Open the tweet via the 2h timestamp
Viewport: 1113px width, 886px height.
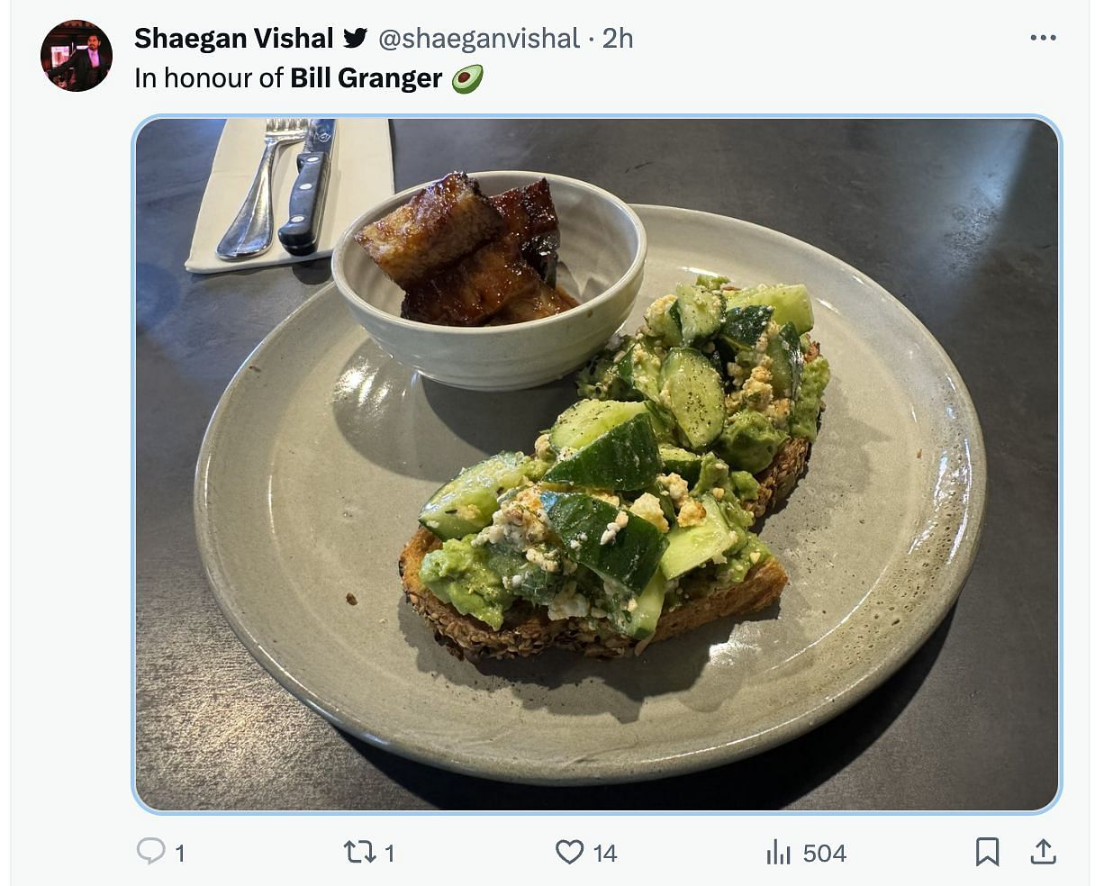click(x=618, y=38)
